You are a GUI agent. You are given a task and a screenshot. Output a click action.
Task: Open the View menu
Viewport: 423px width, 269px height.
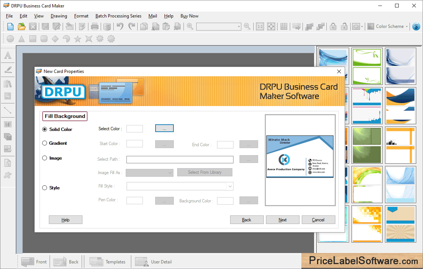[x=39, y=16]
